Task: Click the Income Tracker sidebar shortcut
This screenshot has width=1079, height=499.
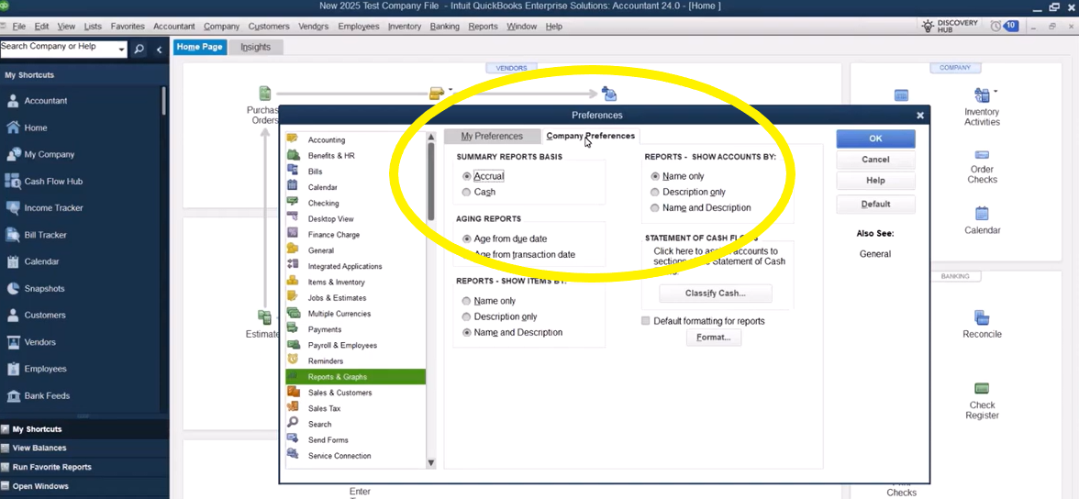Action: [53, 208]
